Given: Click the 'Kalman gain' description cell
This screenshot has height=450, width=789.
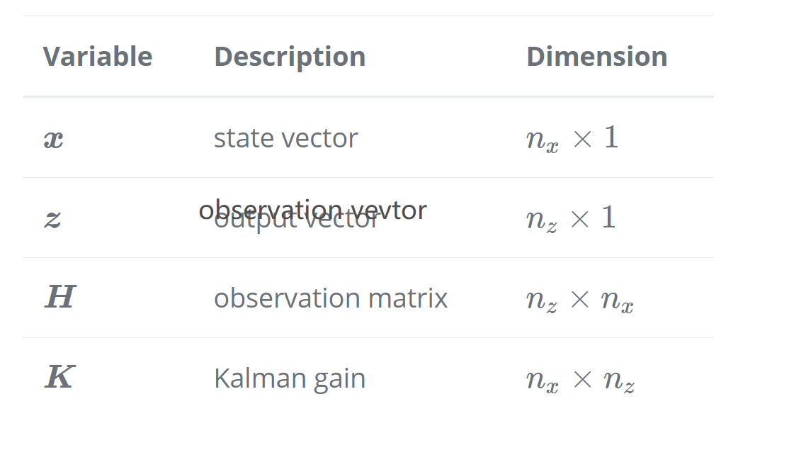Looking at the screenshot, I should 290,378.
